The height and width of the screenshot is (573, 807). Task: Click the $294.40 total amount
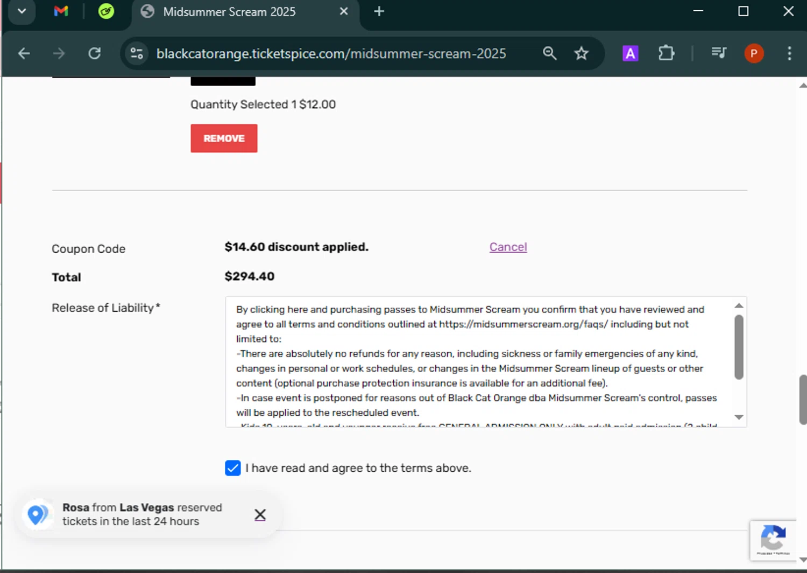coord(250,276)
